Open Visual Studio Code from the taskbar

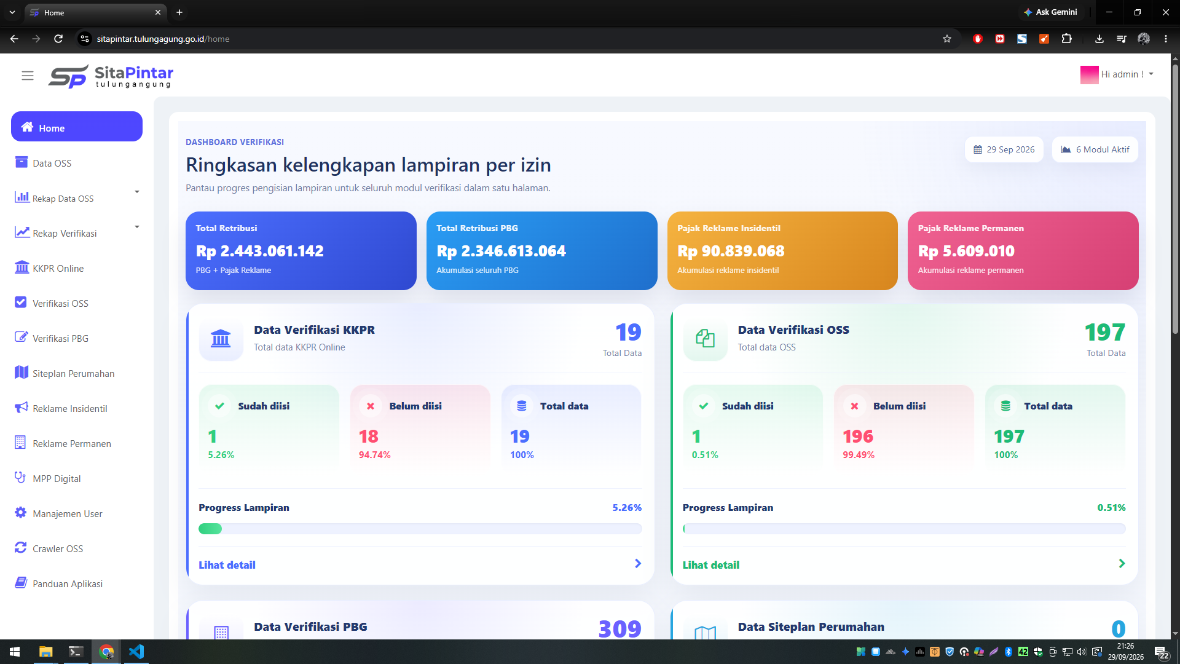pyautogui.click(x=136, y=652)
